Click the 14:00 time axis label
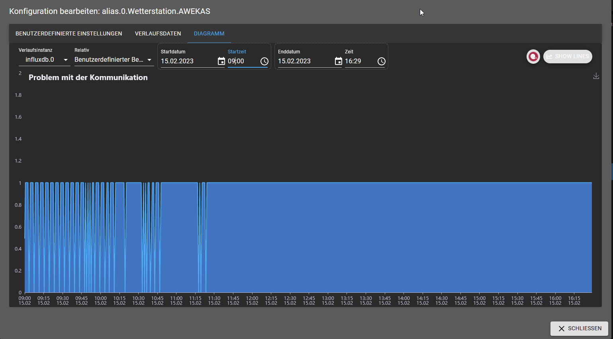Image resolution: width=613 pixels, height=339 pixels. [x=403, y=301]
